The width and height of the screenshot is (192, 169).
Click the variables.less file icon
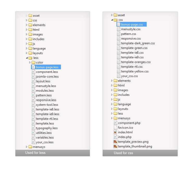coord(33,137)
